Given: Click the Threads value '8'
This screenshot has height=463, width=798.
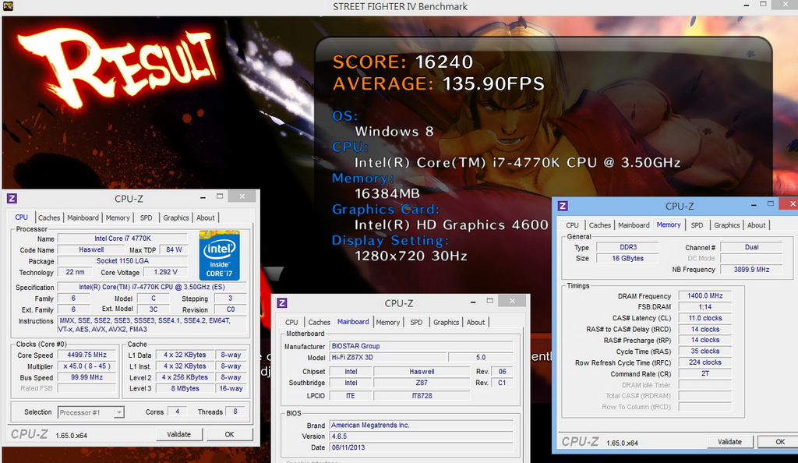Looking at the screenshot, I should tap(235, 412).
